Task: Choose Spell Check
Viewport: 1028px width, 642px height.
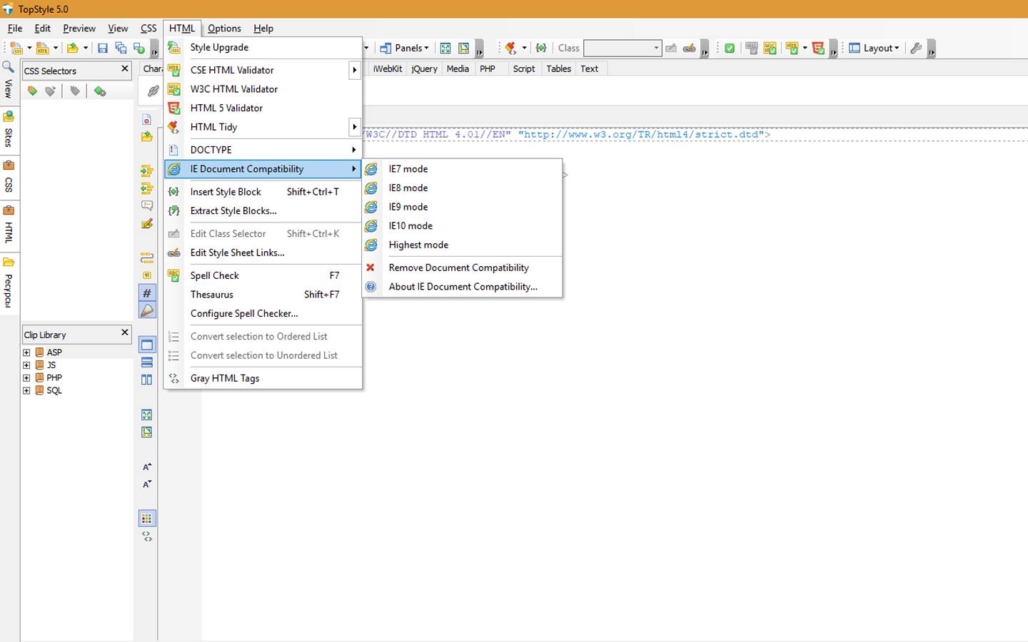Action: point(263,275)
